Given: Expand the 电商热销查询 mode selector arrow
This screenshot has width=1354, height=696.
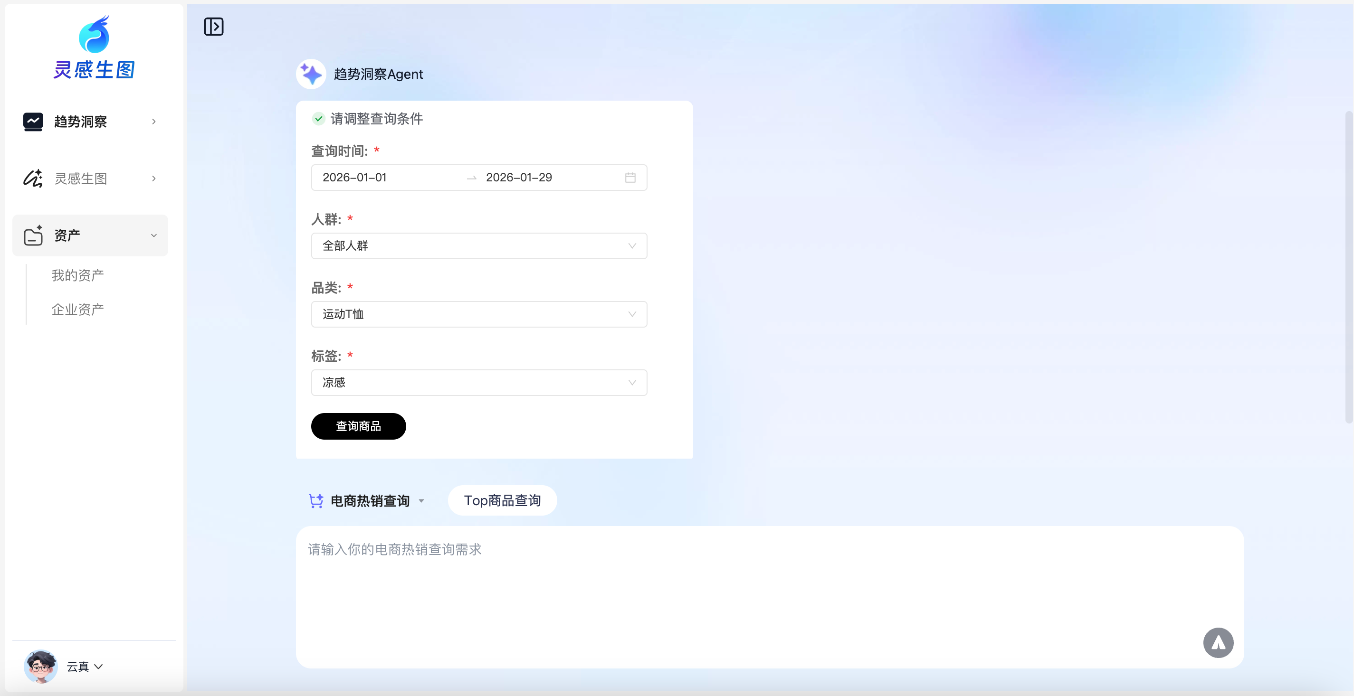Looking at the screenshot, I should click(421, 501).
